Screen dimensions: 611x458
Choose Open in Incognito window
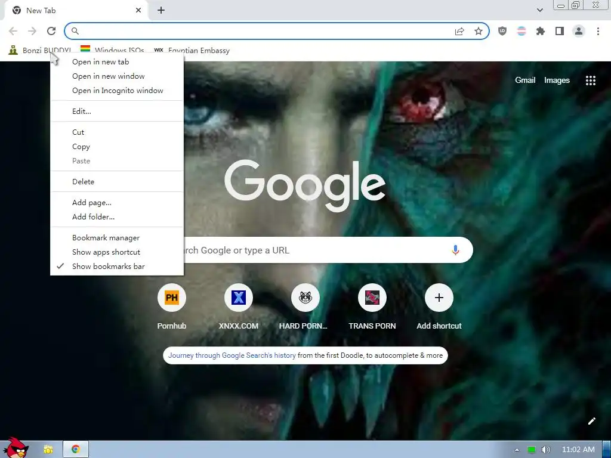click(117, 91)
